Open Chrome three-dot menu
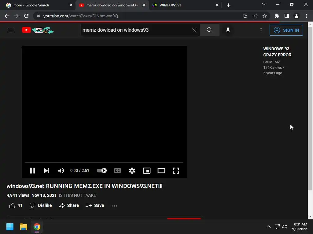This screenshot has width=313, height=234. (306, 16)
